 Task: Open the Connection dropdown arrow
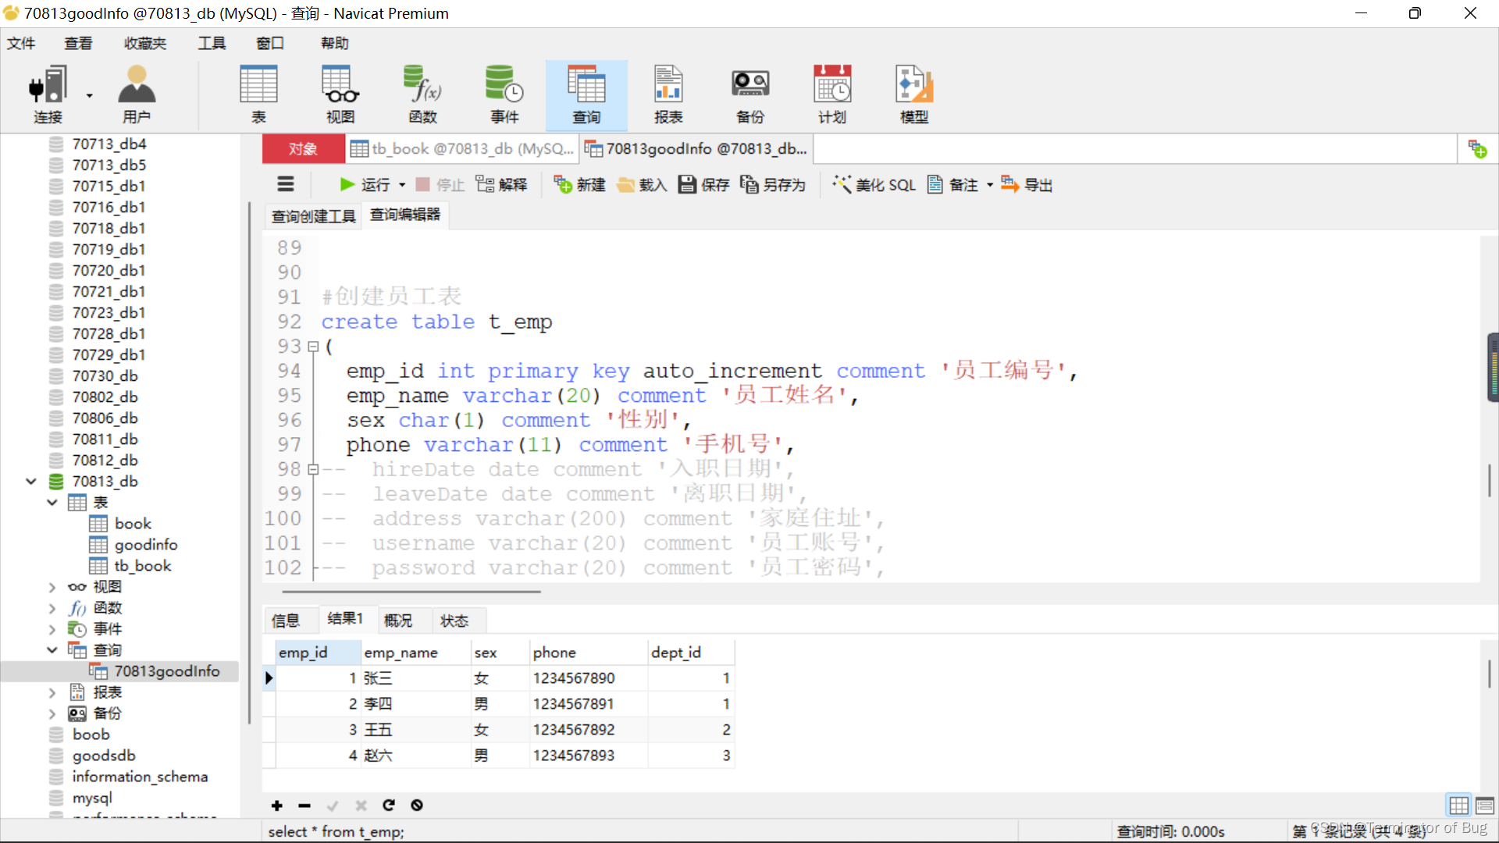pyautogui.click(x=89, y=95)
